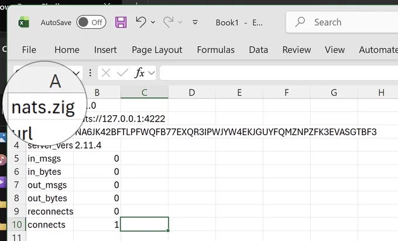Open the File menu
This screenshot has height=241, width=398.
coord(29,50)
